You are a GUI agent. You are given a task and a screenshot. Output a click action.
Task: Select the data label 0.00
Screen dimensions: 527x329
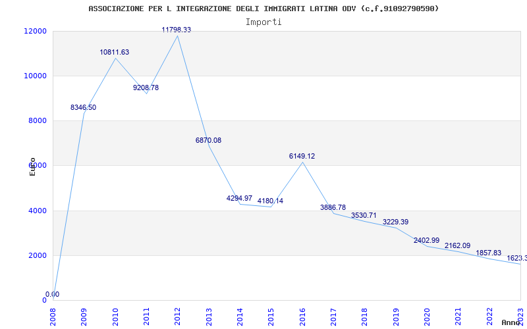(x=53, y=294)
